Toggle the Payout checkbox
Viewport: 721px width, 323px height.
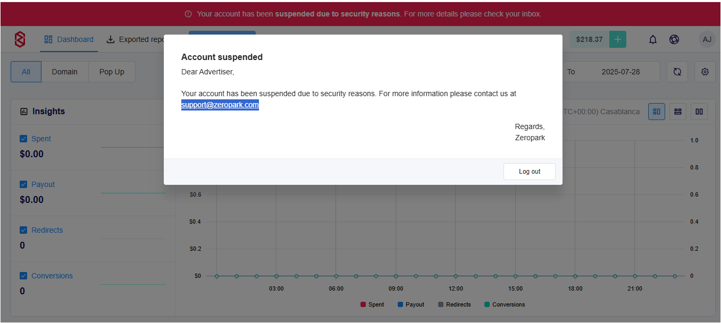pos(23,184)
